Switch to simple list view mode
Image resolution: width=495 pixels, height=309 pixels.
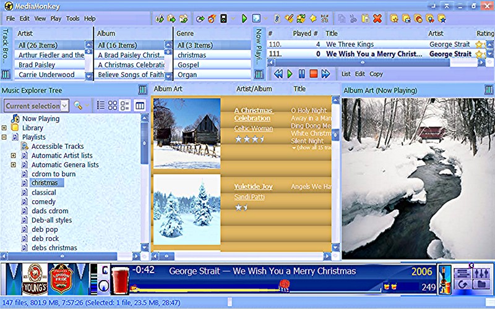(x=101, y=106)
